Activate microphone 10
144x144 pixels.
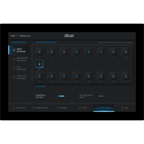126,52
